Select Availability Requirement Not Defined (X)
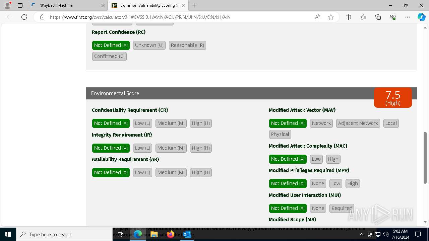429x241 pixels. (111, 172)
